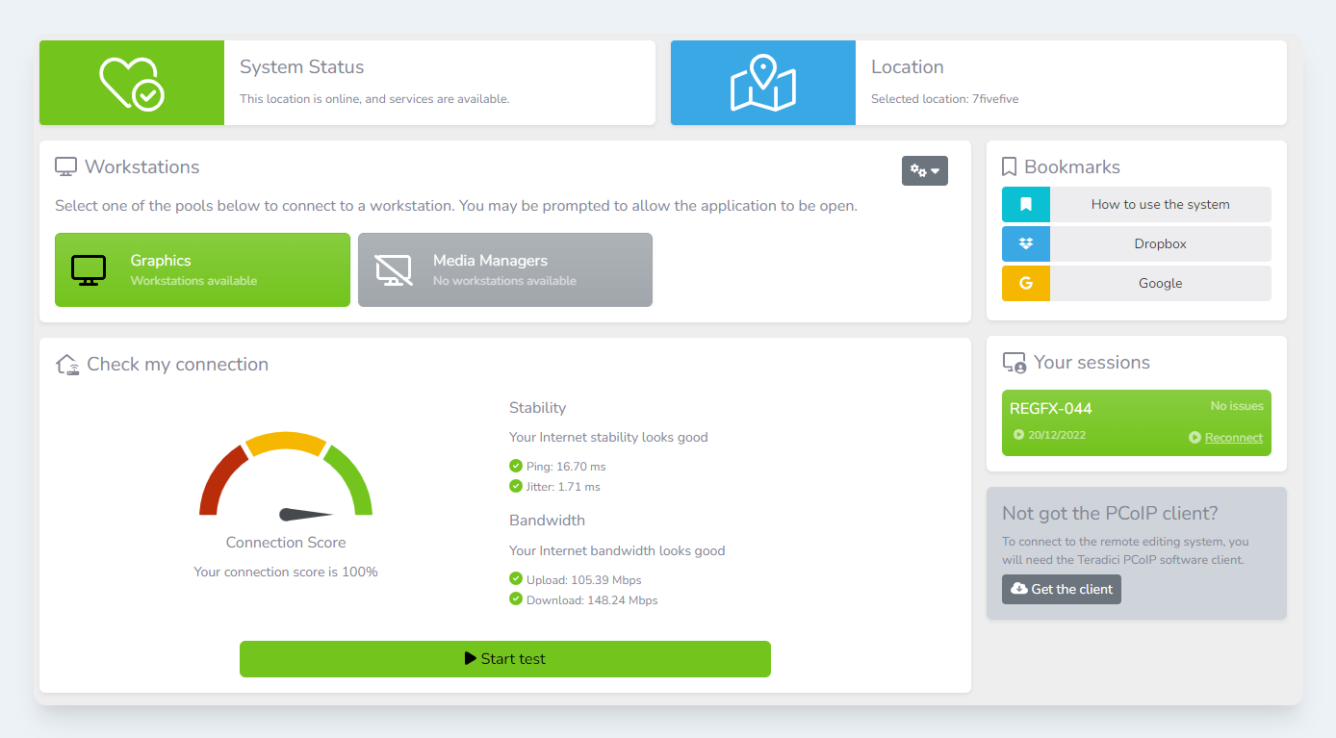Image resolution: width=1336 pixels, height=738 pixels.
Task: Open the How to use the system bookmark
Action: tap(1160, 205)
